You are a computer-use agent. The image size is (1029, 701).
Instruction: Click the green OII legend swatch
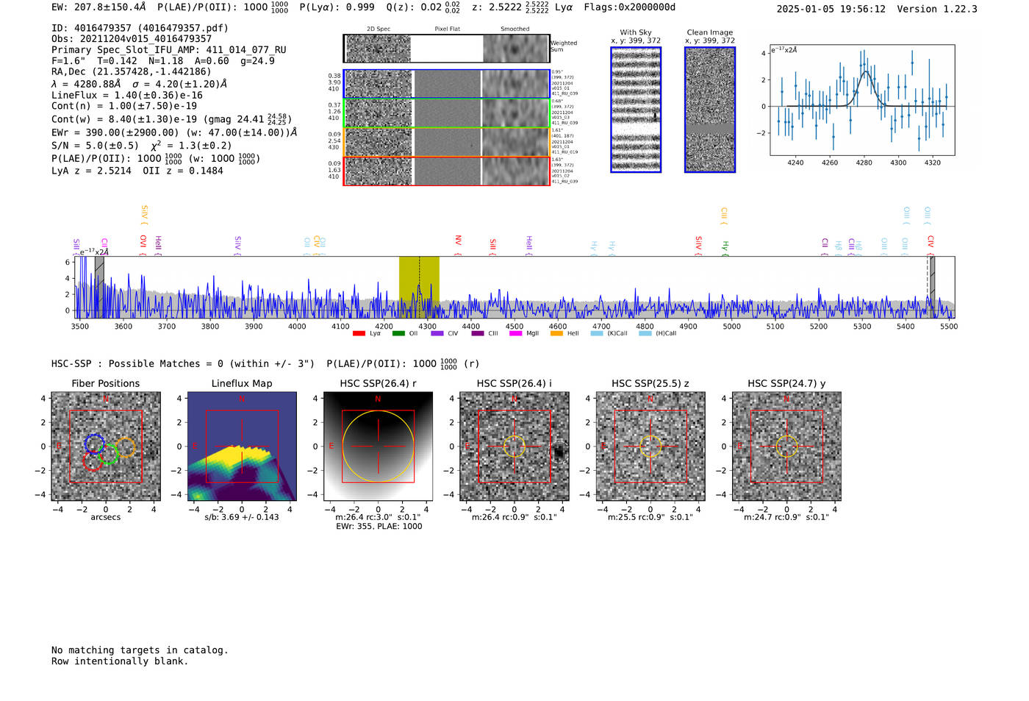pyautogui.click(x=398, y=333)
